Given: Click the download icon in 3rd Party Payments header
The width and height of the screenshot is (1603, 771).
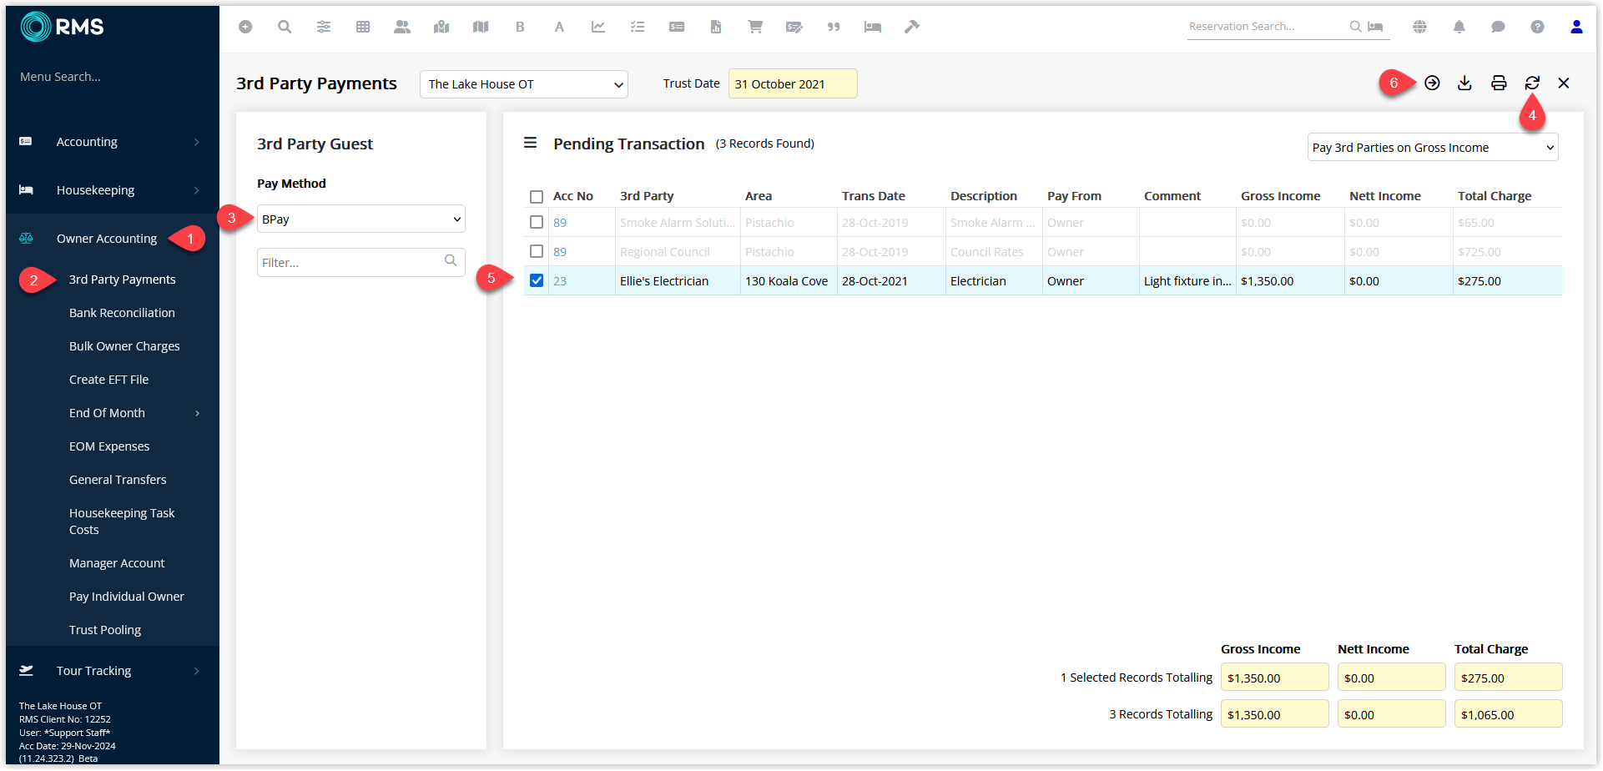Looking at the screenshot, I should [x=1464, y=83].
